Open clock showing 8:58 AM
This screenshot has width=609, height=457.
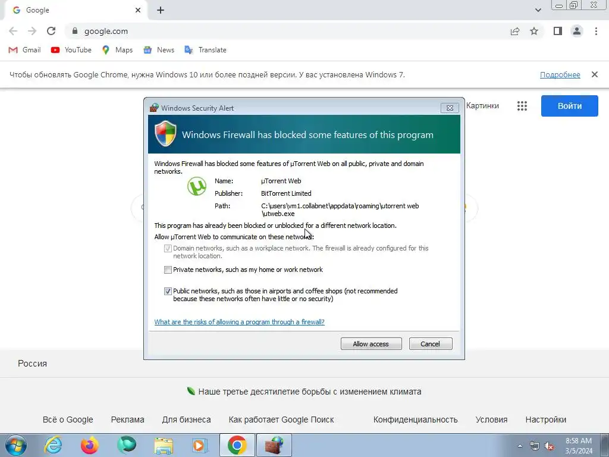click(x=579, y=446)
